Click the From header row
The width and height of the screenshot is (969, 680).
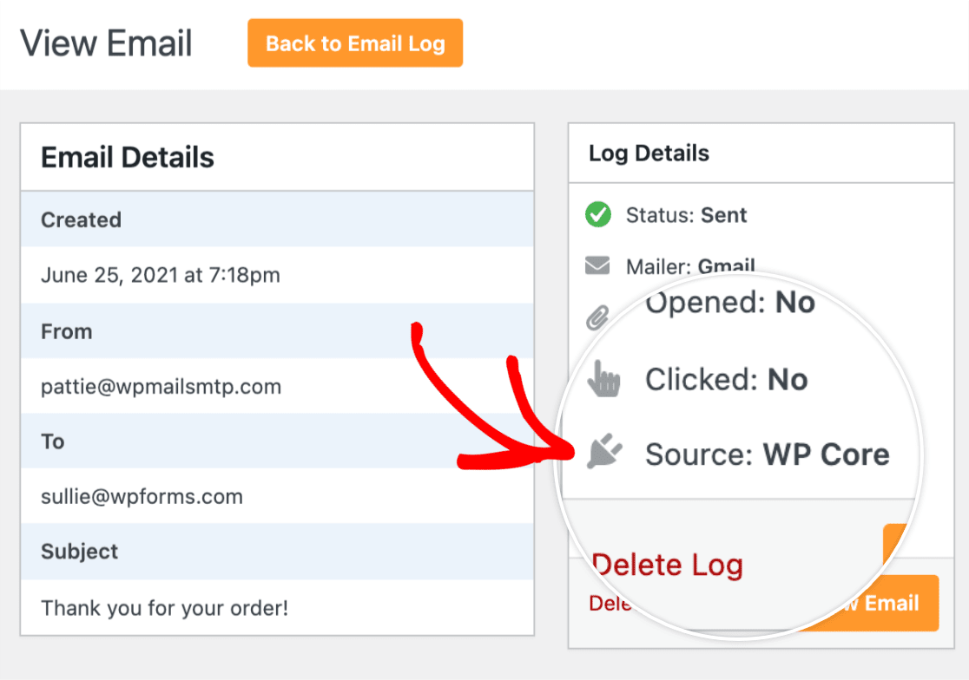[278, 330]
